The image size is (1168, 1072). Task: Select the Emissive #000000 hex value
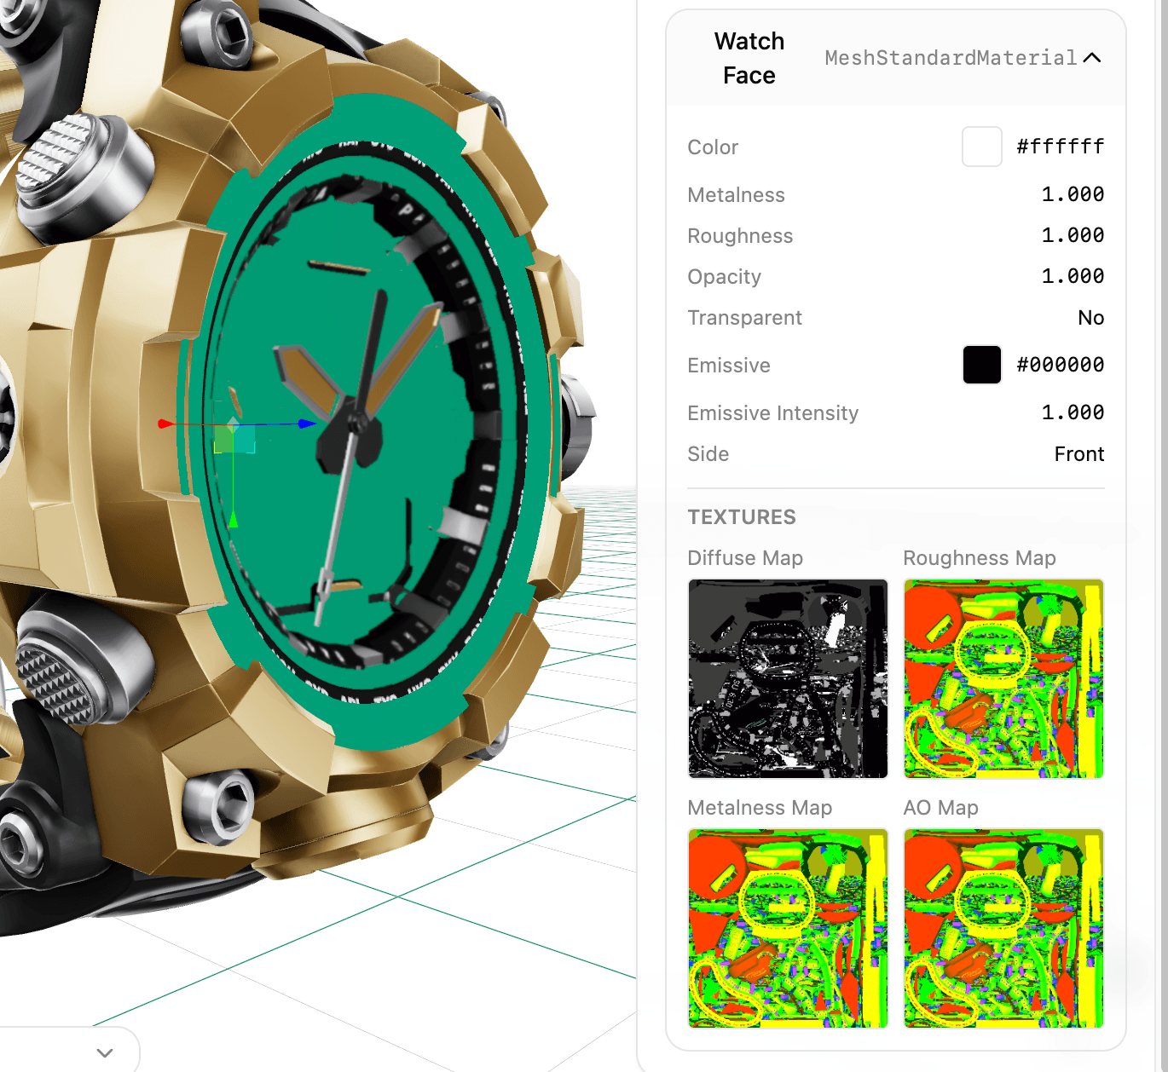point(1060,365)
